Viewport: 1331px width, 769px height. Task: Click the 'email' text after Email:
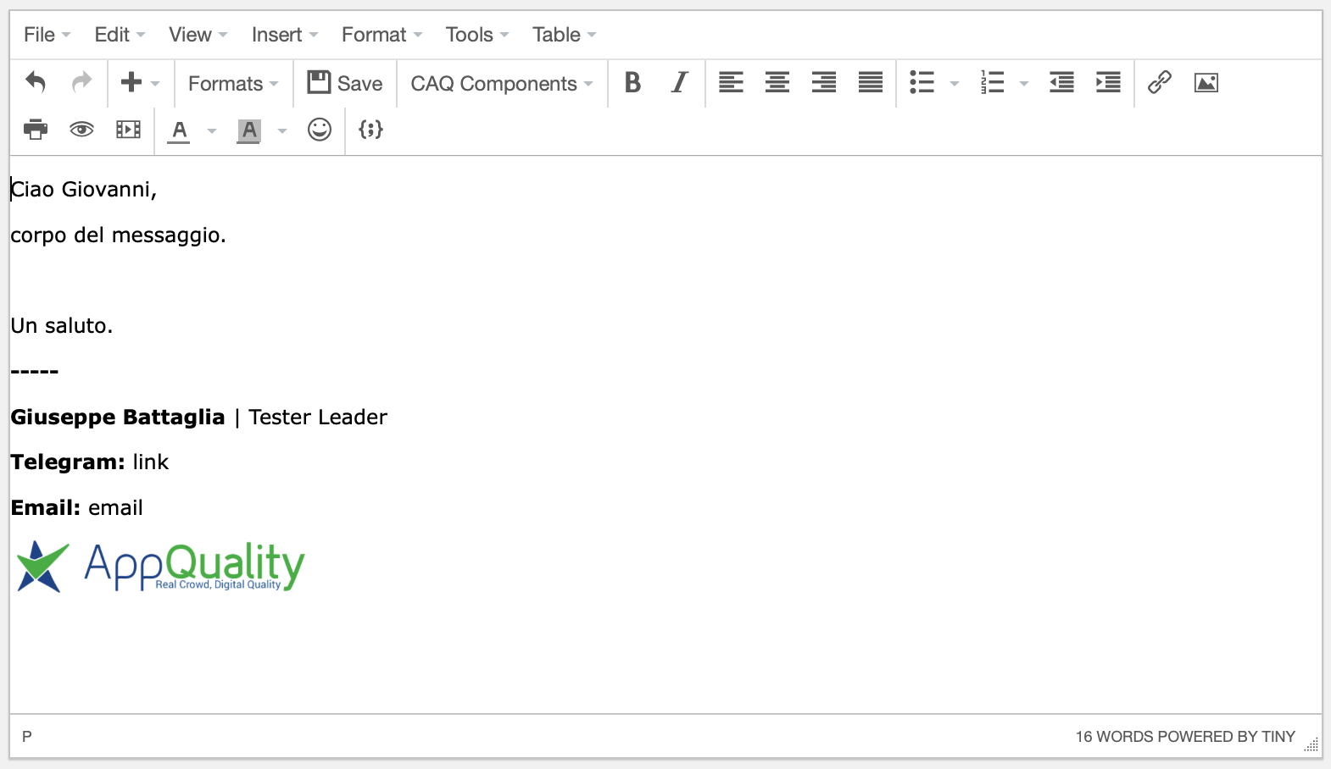[x=115, y=507]
